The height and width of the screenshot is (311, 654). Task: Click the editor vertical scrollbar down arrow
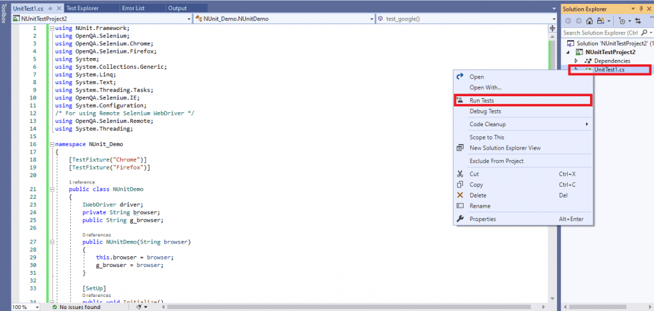click(x=552, y=298)
